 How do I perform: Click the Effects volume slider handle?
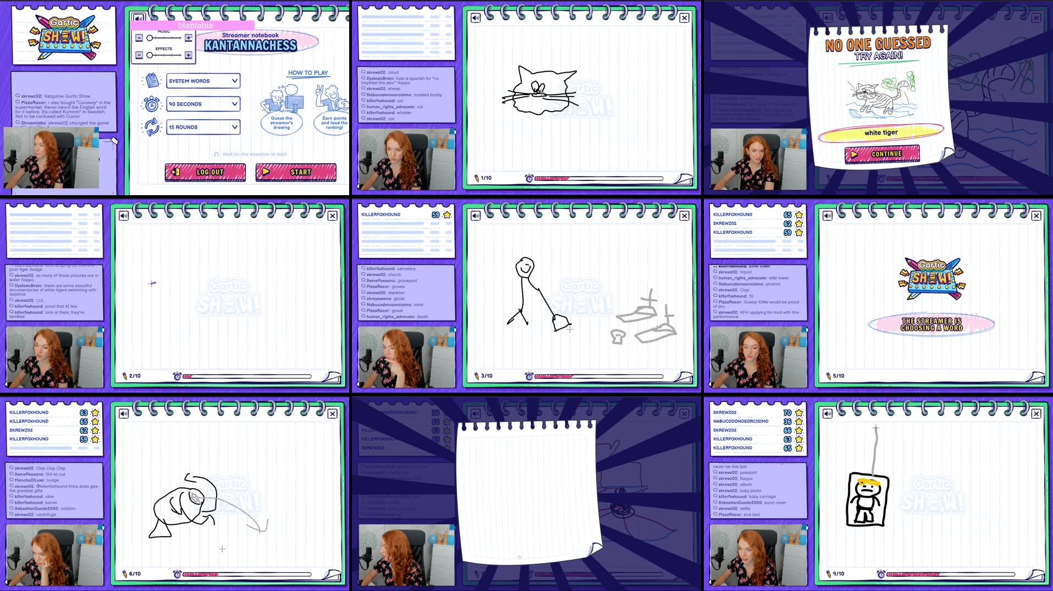tap(150, 55)
